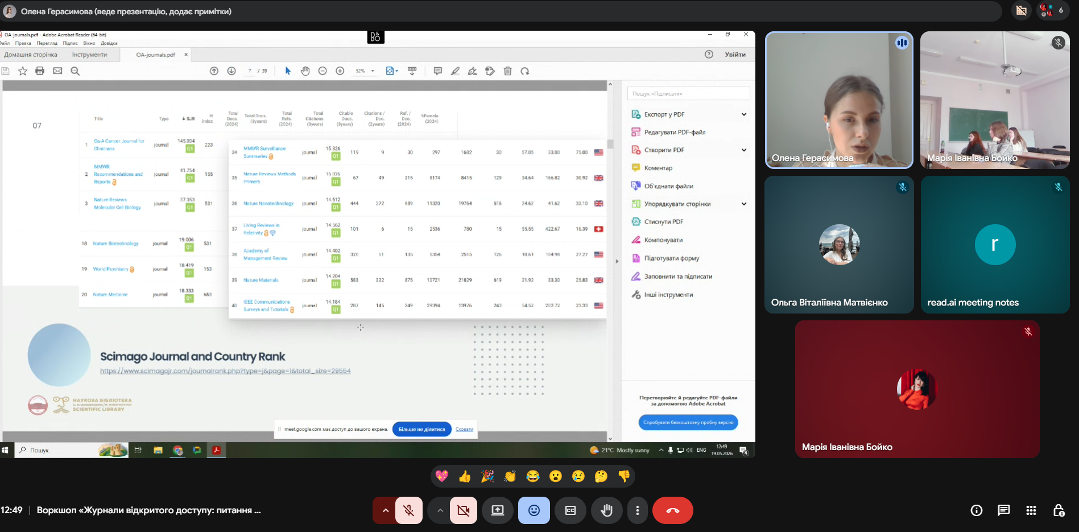Screen dimensions: 1079x532
Task: Send the clapping hands reaction
Action: click(510, 476)
